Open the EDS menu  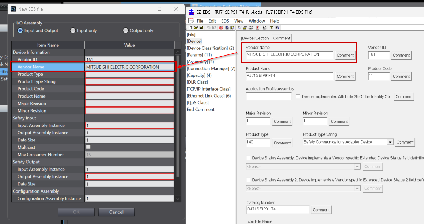click(225, 21)
